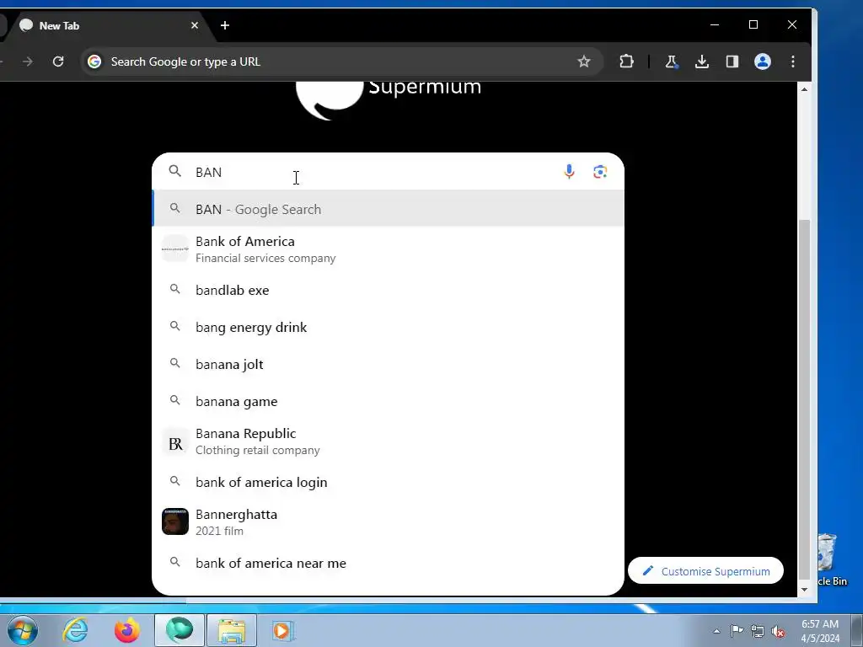Minimize the Supermium browser window

pyautogui.click(x=715, y=24)
